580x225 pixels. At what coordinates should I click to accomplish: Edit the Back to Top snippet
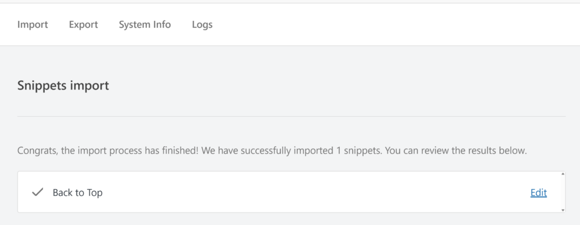539,193
